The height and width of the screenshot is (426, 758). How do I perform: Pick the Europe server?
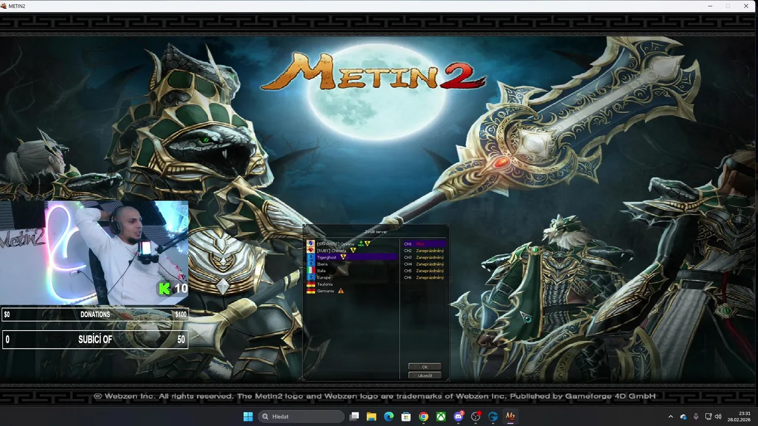point(352,277)
